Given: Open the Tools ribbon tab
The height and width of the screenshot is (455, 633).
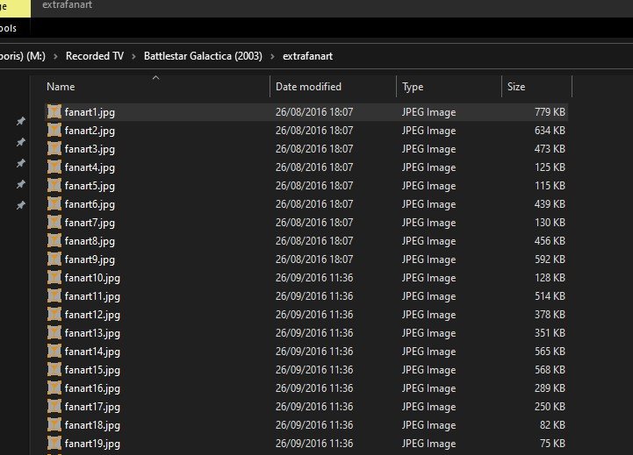Looking at the screenshot, I should pos(9,29).
